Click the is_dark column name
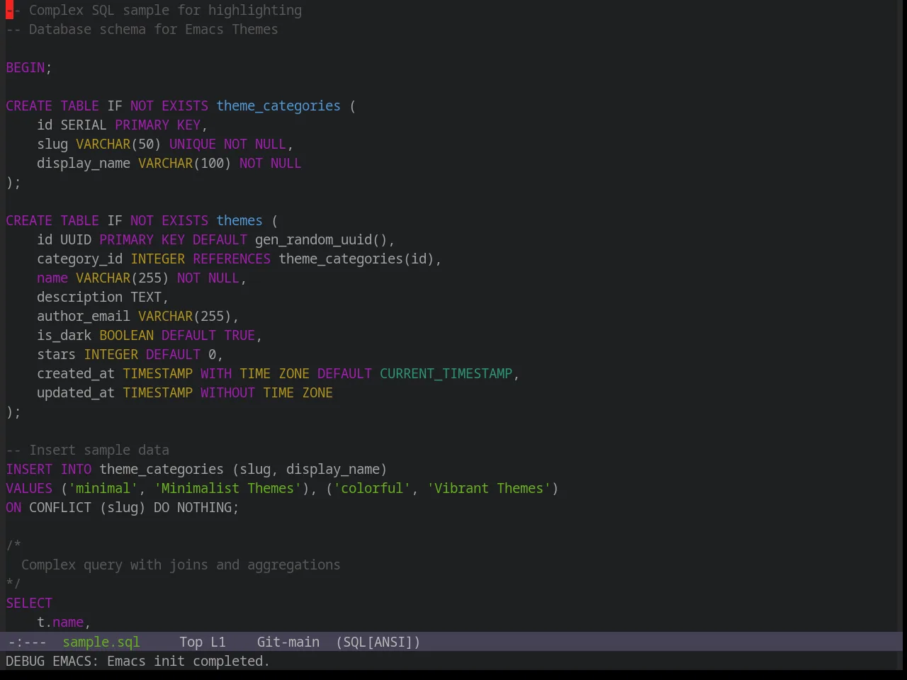This screenshot has width=907, height=680. pyautogui.click(x=64, y=335)
